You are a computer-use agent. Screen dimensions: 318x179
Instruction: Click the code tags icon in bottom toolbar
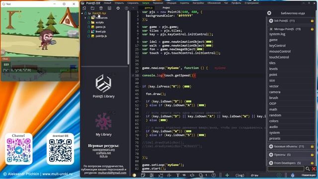click(x=192, y=175)
